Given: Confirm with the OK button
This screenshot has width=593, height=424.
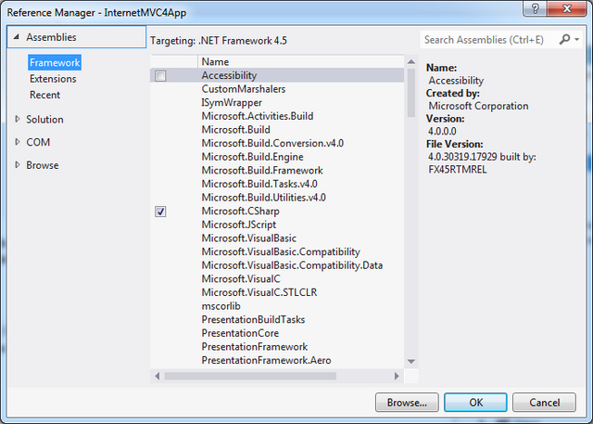Looking at the screenshot, I should coord(475,402).
